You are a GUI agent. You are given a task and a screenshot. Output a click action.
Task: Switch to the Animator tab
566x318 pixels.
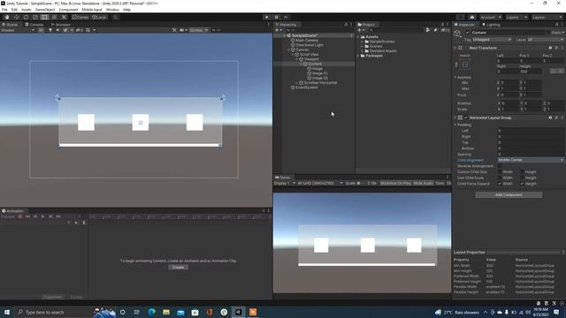point(61,25)
